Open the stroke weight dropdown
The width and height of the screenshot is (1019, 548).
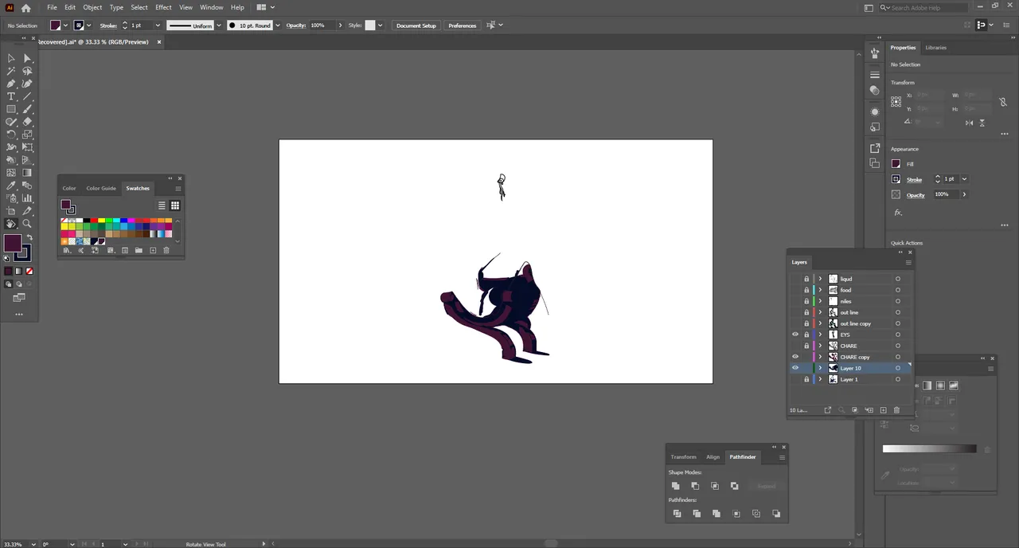tap(158, 25)
